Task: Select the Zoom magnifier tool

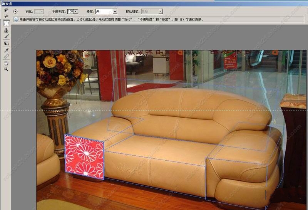Action: point(6,69)
